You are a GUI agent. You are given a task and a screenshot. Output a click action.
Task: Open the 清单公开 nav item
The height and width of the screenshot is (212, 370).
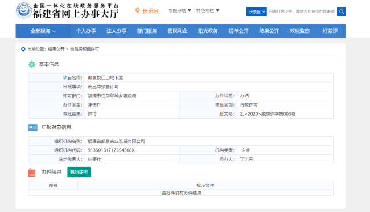coord(239,31)
